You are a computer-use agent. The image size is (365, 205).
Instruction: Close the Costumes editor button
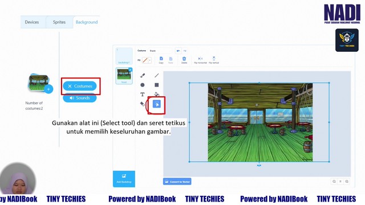point(80,86)
